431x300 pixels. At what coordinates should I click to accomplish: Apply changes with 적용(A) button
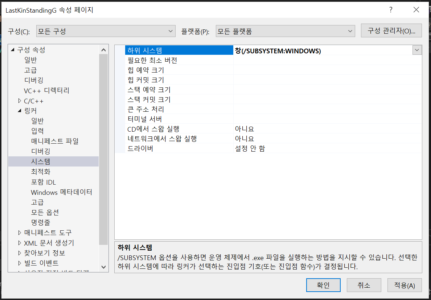[x=405, y=285]
